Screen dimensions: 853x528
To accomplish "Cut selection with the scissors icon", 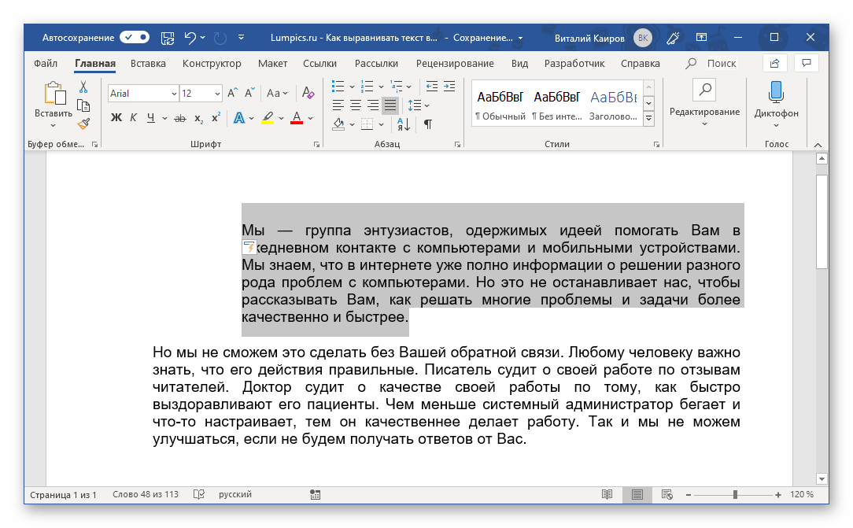I will (83, 87).
